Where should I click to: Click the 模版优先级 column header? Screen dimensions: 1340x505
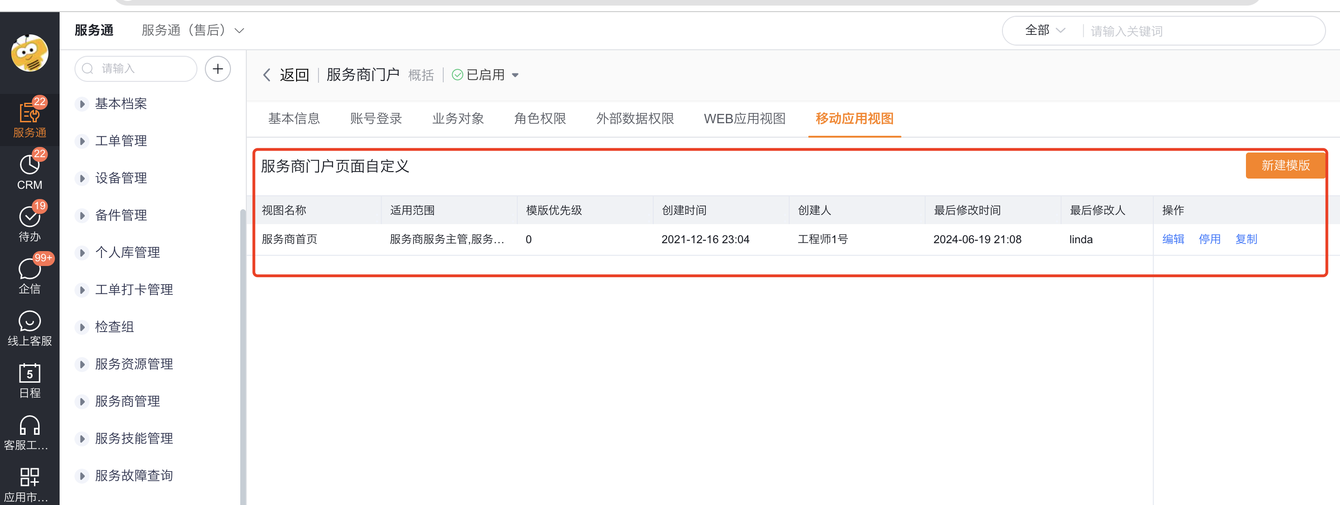point(554,210)
